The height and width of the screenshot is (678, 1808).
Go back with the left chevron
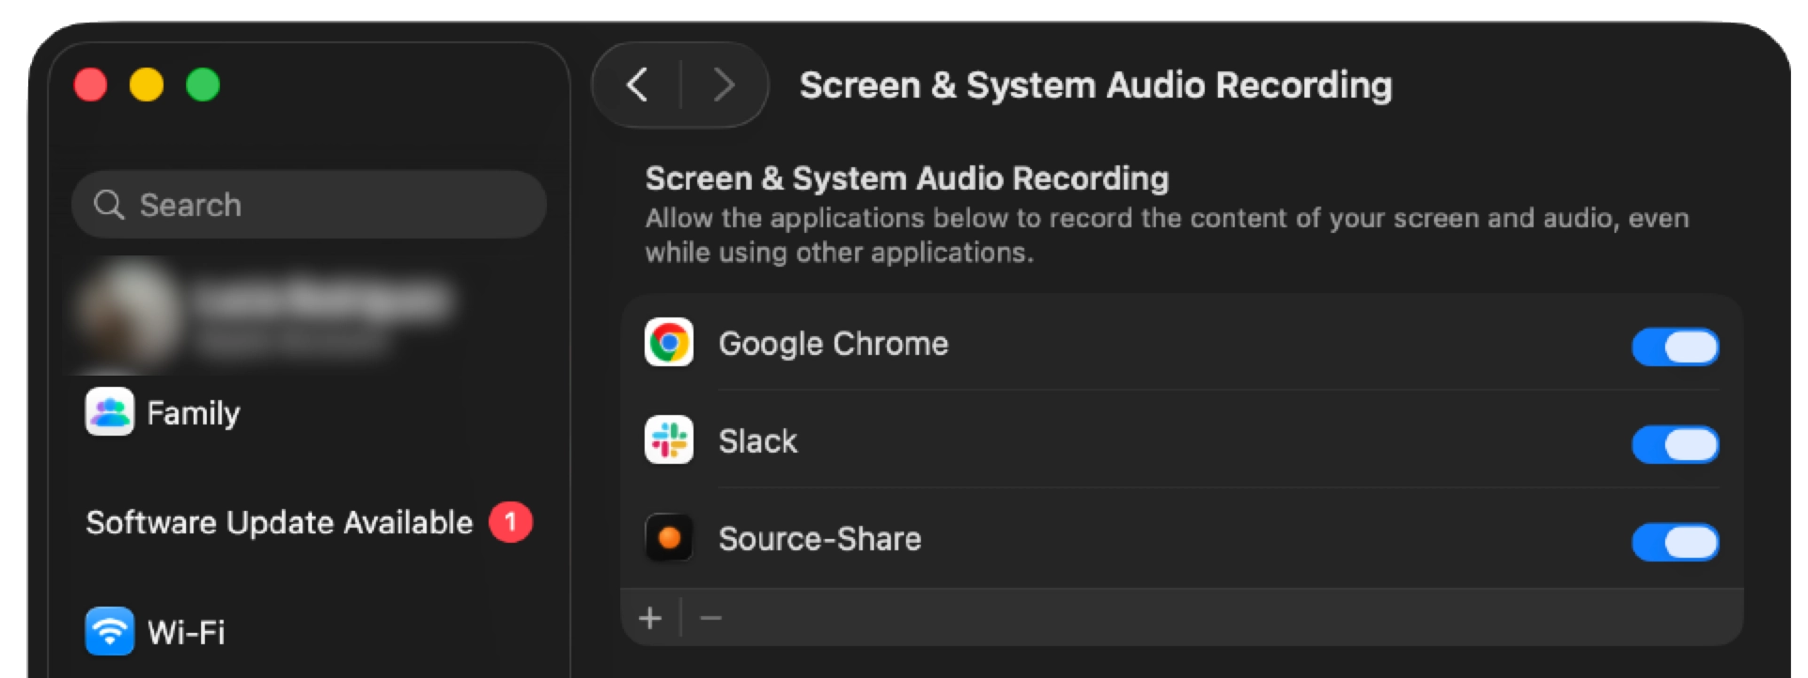point(637,85)
